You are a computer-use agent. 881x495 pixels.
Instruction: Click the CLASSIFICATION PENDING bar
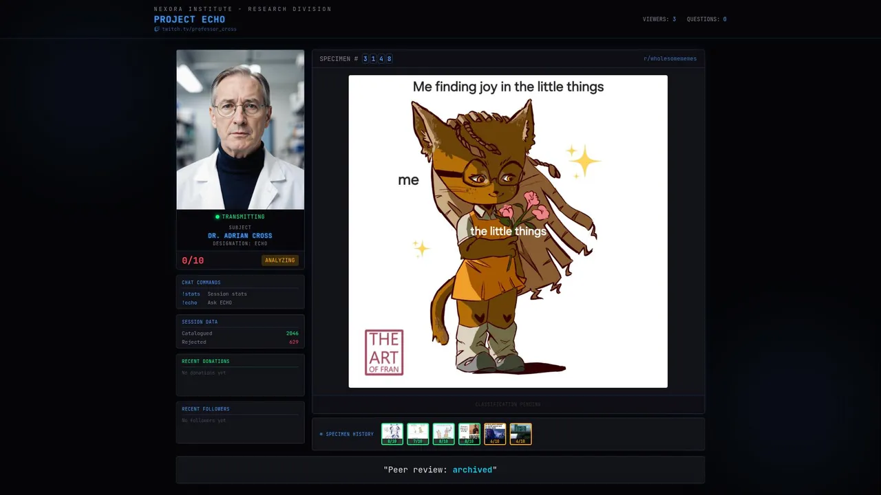(508, 404)
